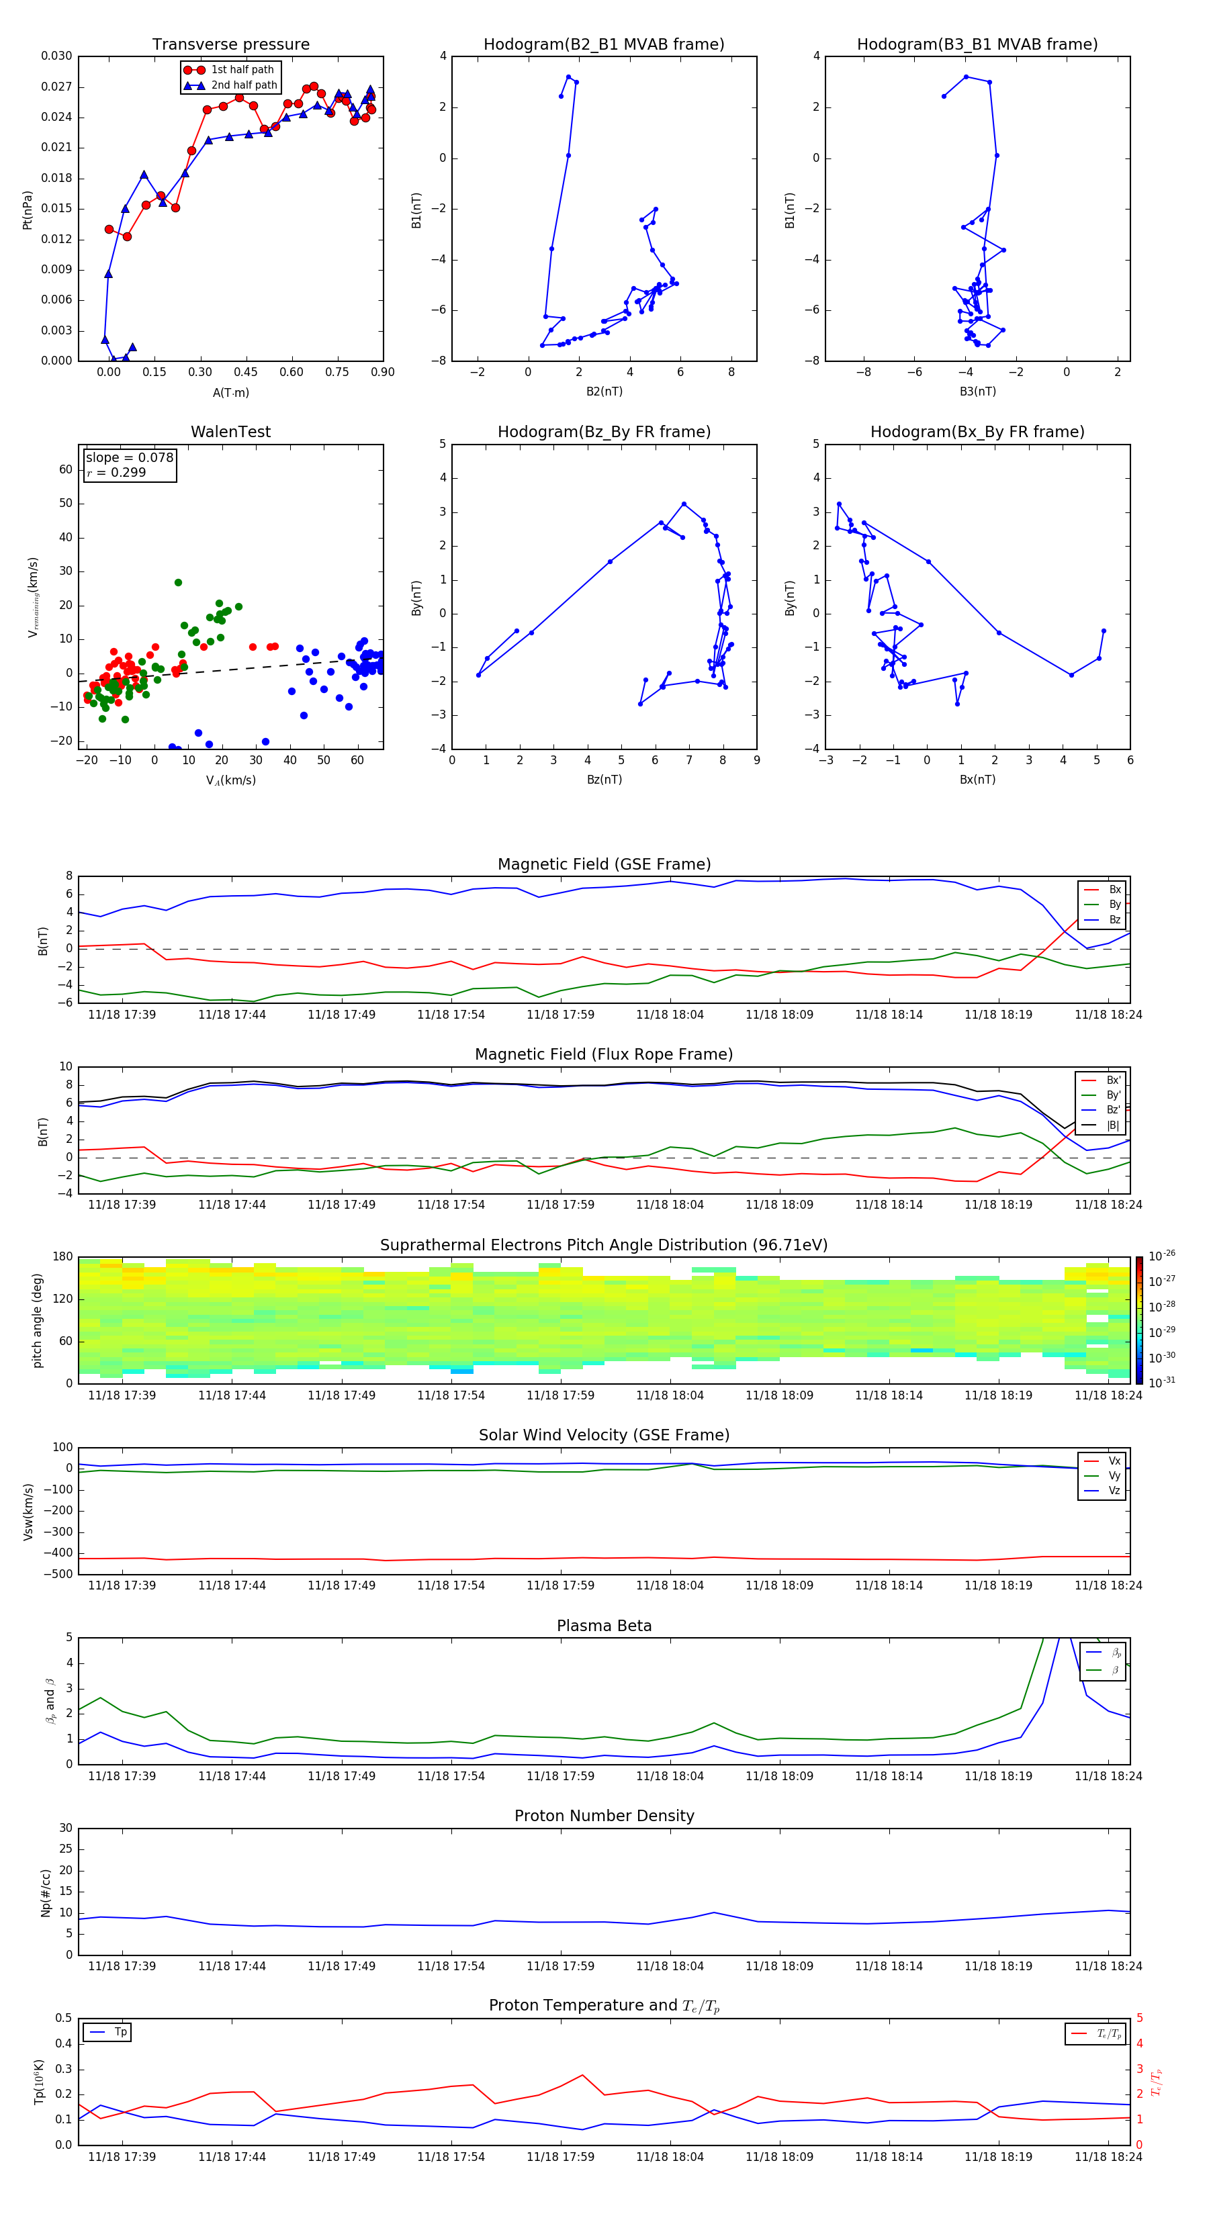Click the Pt(nPa) y-axis label
Screen dimensions: 1209x2216
[28, 209]
